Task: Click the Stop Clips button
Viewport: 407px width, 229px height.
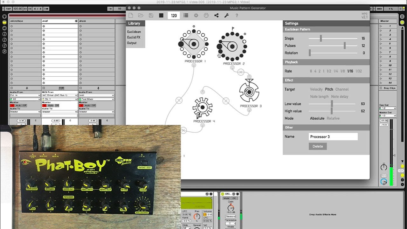Action: click(388, 88)
